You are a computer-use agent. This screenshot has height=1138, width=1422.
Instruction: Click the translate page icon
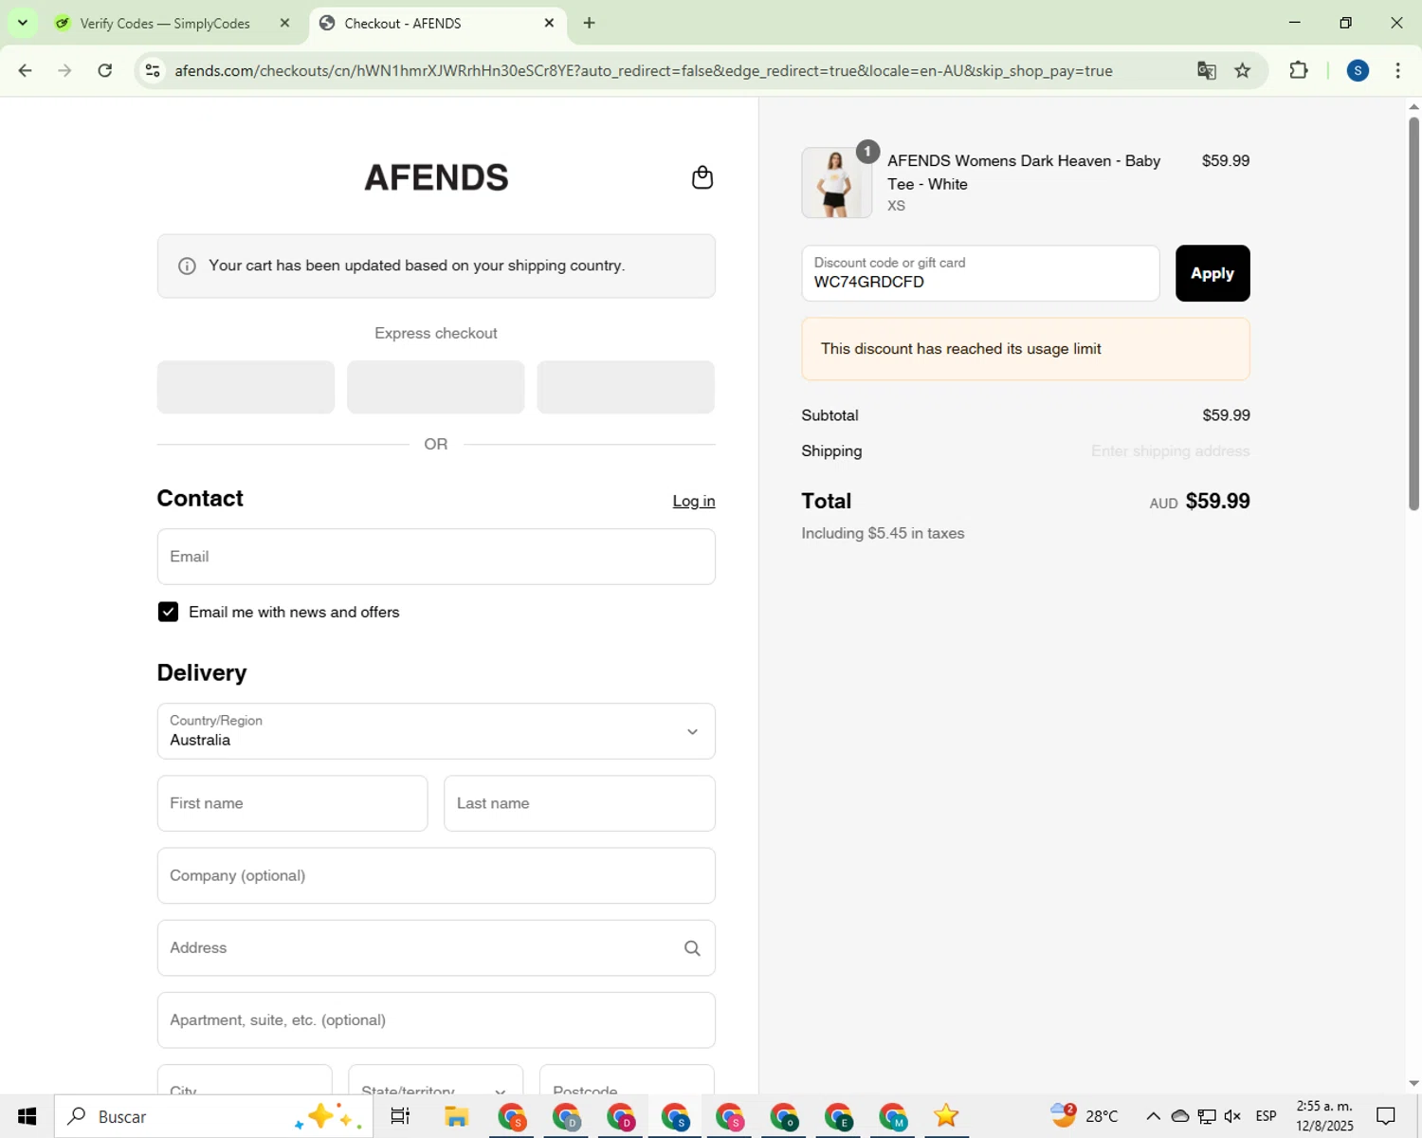(1206, 70)
